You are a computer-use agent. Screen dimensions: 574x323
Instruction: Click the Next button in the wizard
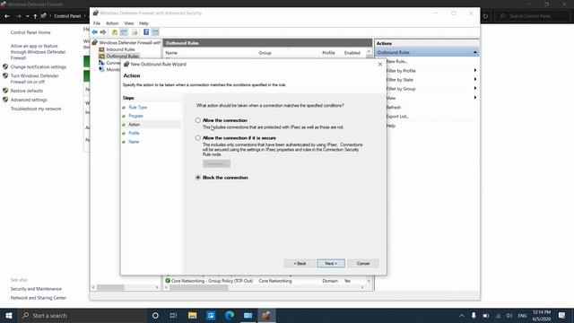click(x=331, y=263)
